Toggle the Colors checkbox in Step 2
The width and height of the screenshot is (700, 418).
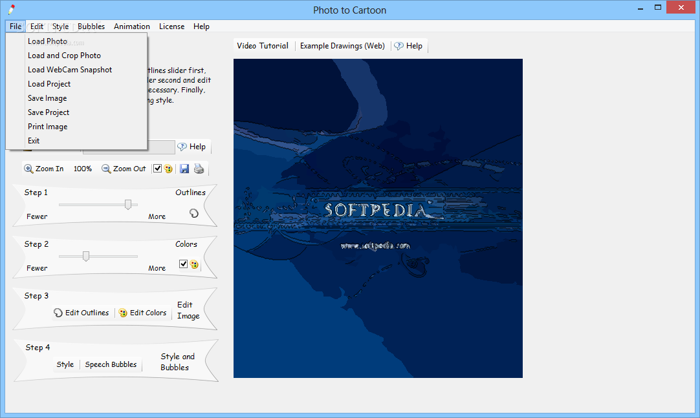(183, 264)
